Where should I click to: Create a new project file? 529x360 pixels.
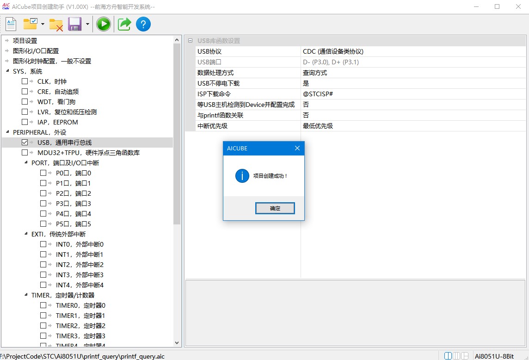coord(10,24)
